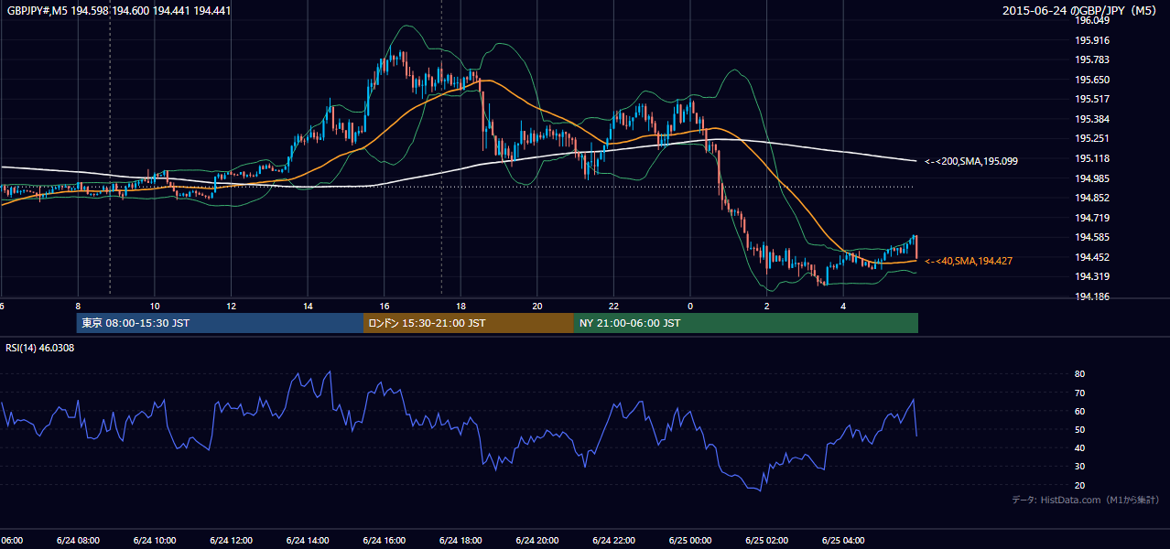
Task: Click price level 195.517 on the axis
Action: tap(1092, 99)
